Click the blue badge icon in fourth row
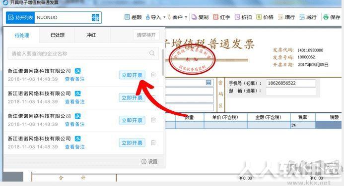The height and width of the screenshot is (186, 344). point(77,139)
